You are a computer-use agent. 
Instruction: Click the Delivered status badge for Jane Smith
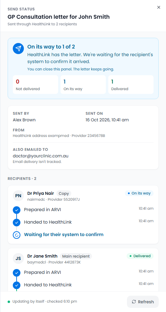tap(140, 256)
